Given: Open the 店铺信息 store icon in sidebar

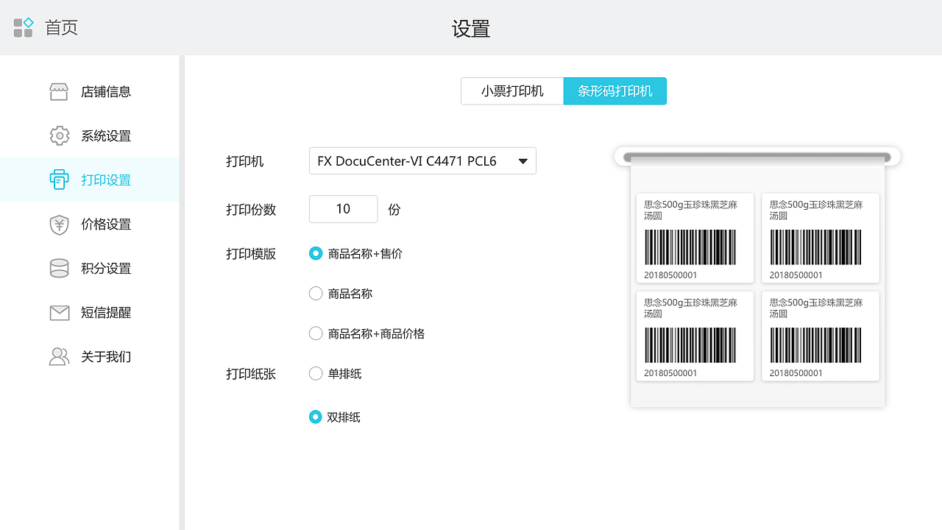Looking at the screenshot, I should 59,91.
